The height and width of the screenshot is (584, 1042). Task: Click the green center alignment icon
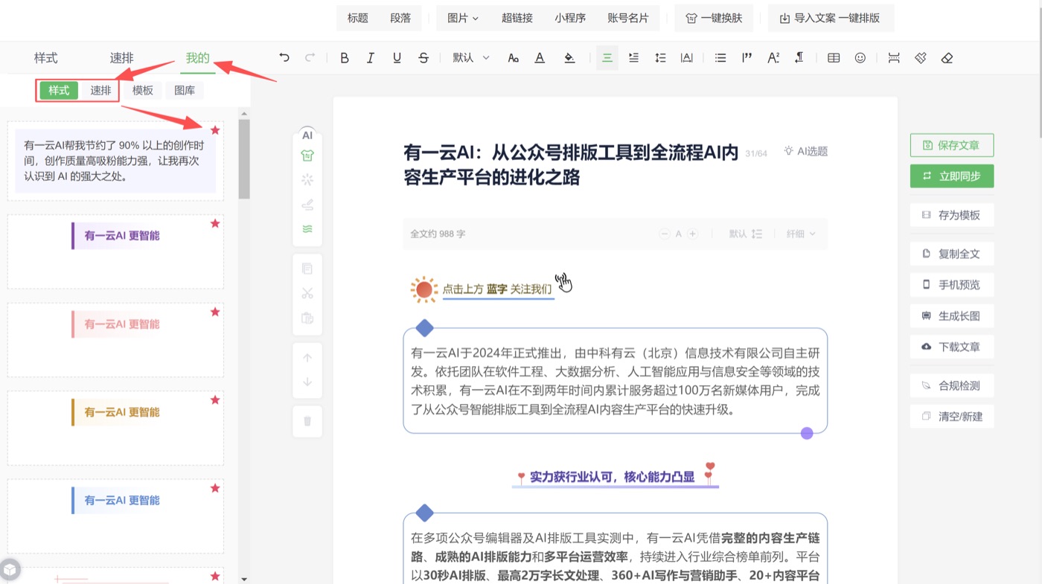(x=607, y=58)
